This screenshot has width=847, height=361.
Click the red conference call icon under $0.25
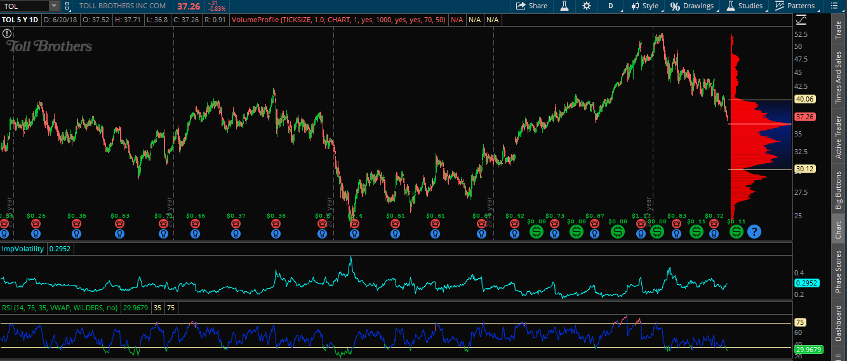[36, 223]
